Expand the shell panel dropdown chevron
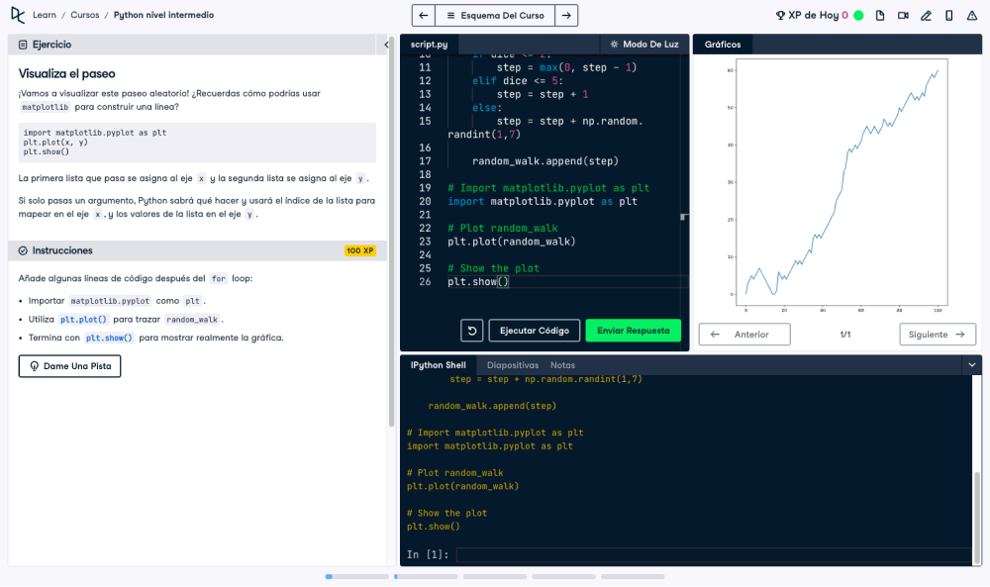Image resolution: width=990 pixels, height=587 pixels. pyautogui.click(x=971, y=364)
